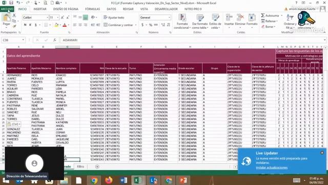Screen dimensions: 328x185
Task: Open the font size 11 dropdown
Action: (x=58, y=17)
